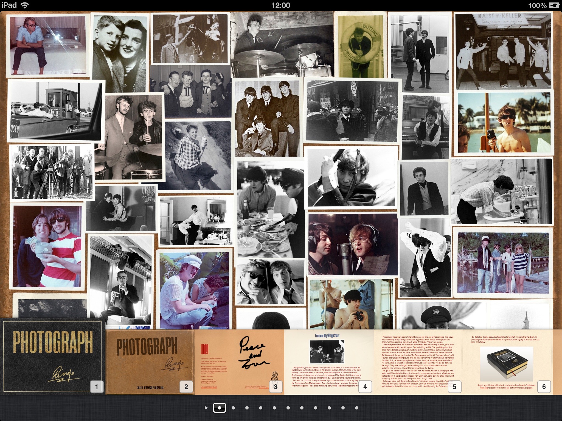This screenshot has width=562, height=421.
Task: Tap the 12:00 clock in the status bar
Action: coord(280,5)
